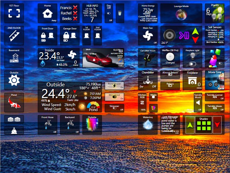
Task: Lower shades with red down arrow
Action: 218,125
